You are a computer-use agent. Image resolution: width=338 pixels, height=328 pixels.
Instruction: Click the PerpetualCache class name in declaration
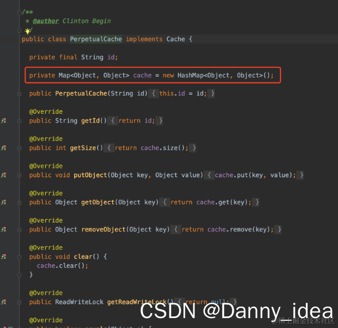(x=96, y=39)
